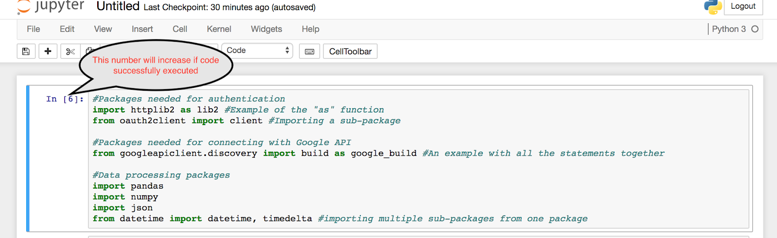Check the kernel idle indicator circle
This screenshot has height=238, width=777.
[755, 29]
